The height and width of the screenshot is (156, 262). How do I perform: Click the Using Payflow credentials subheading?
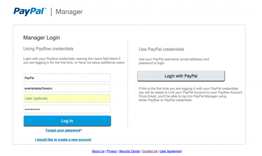pyautogui.click(x=48, y=49)
